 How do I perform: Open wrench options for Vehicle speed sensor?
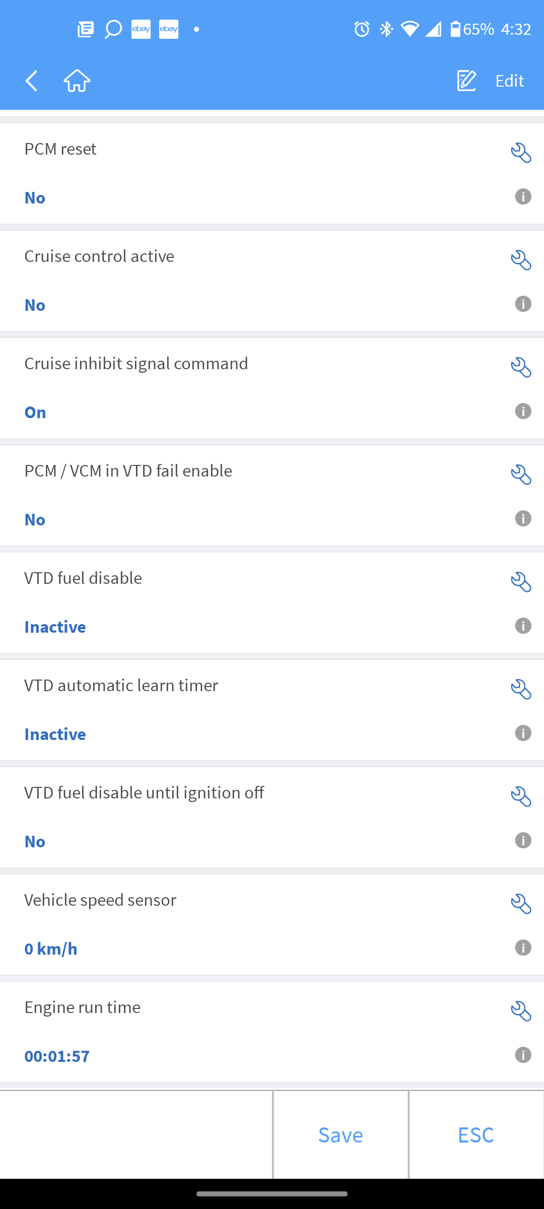coord(521,904)
